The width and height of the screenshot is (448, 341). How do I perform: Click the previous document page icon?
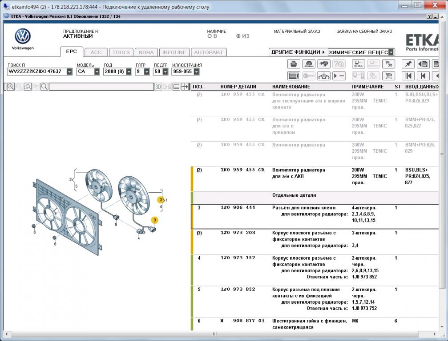point(423,64)
